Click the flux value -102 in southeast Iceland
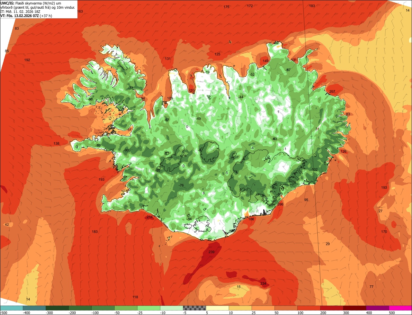Viewport: 412px width, 315px height. [x=314, y=170]
